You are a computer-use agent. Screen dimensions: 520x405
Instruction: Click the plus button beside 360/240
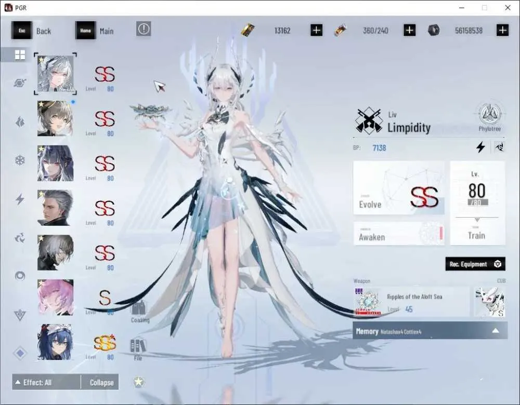click(x=410, y=31)
